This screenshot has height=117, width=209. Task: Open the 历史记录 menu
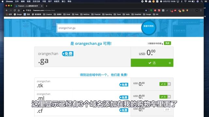[x=36, y=1]
